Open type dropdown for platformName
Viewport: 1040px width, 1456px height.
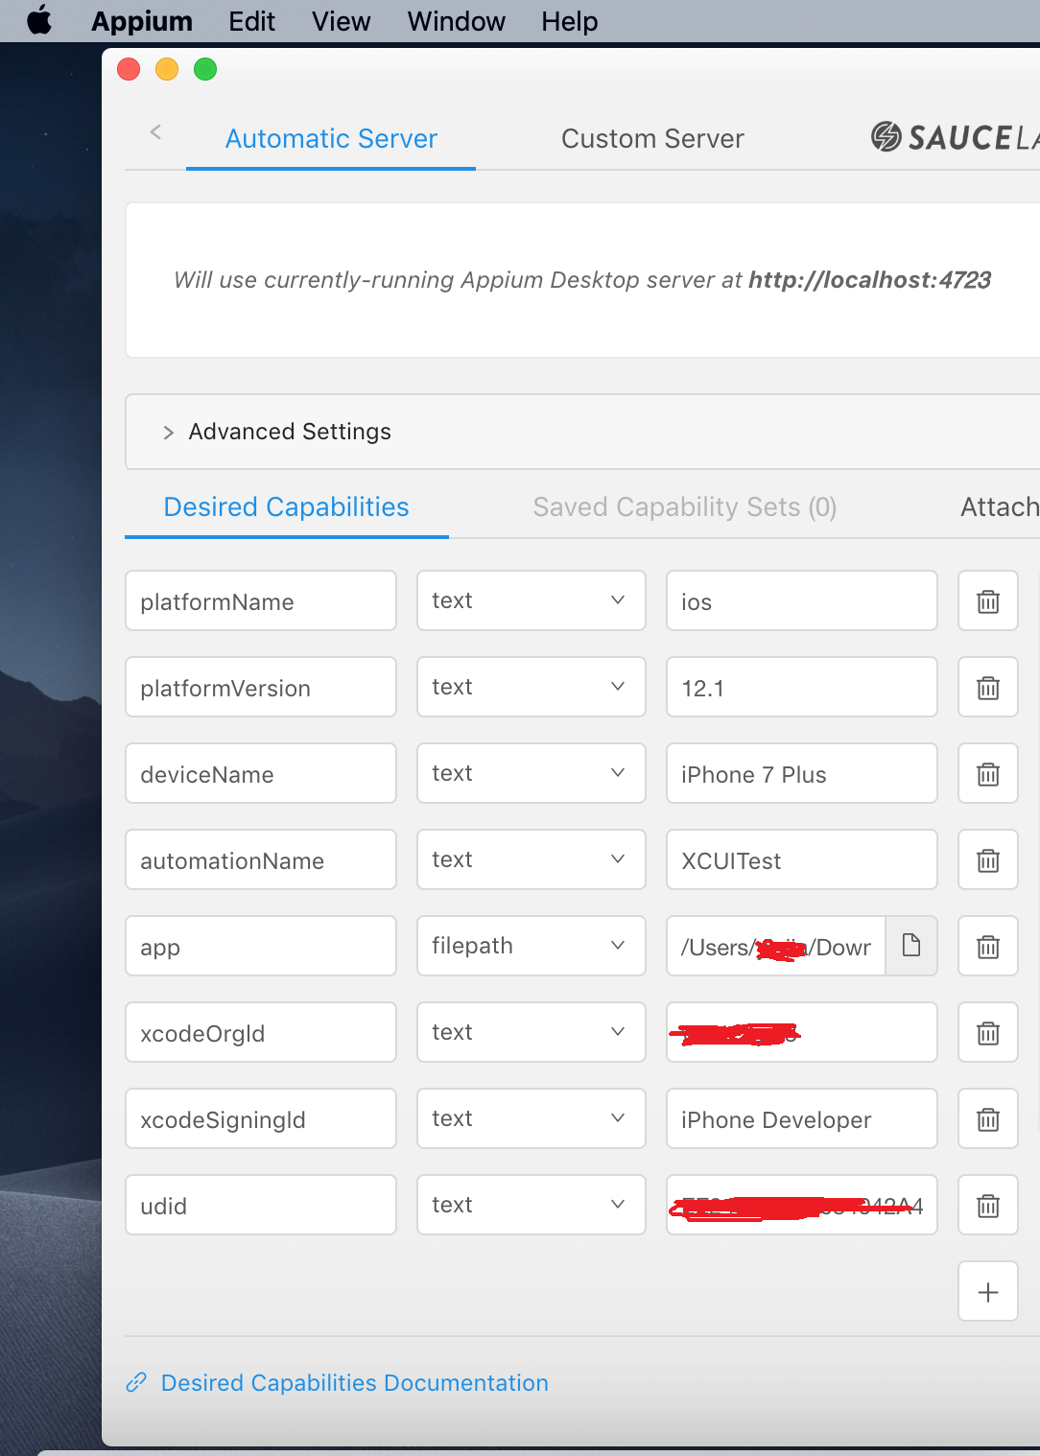(531, 600)
